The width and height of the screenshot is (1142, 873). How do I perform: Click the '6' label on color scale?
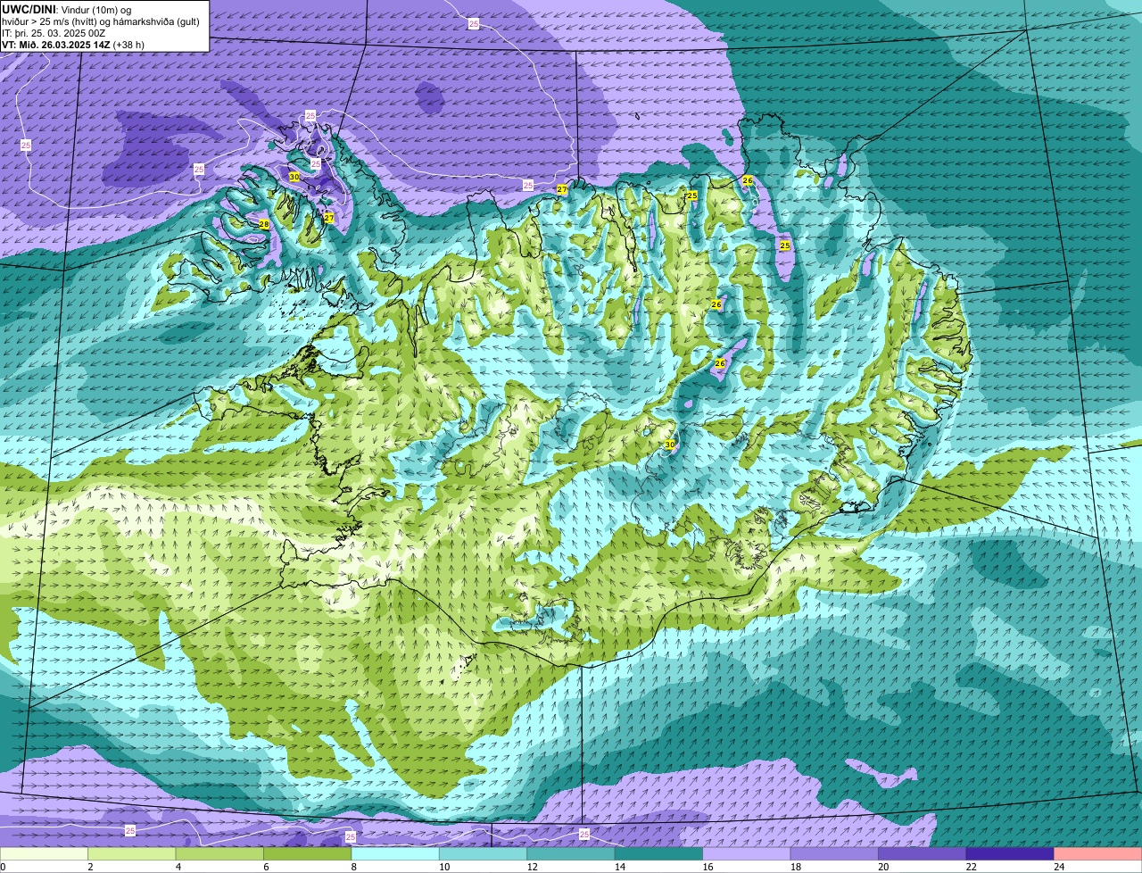266,867
